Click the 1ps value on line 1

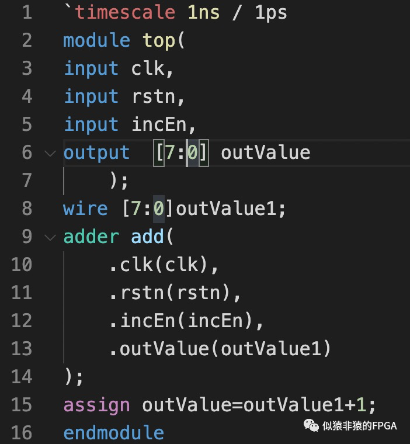(x=271, y=13)
